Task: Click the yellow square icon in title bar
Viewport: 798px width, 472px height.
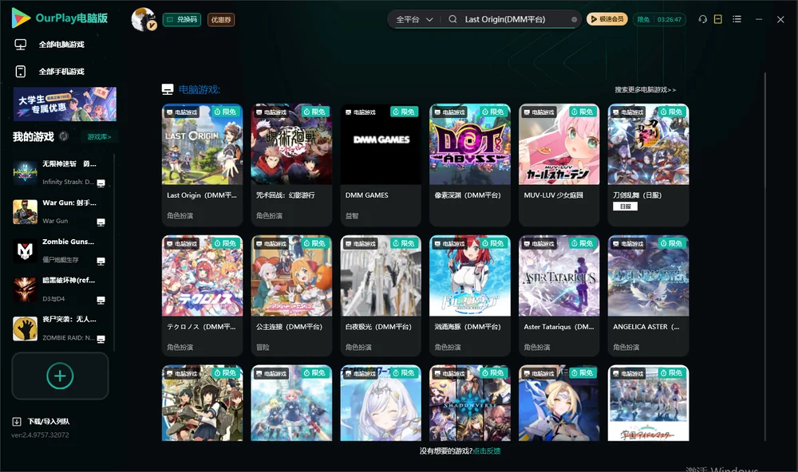Action: point(718,19)
